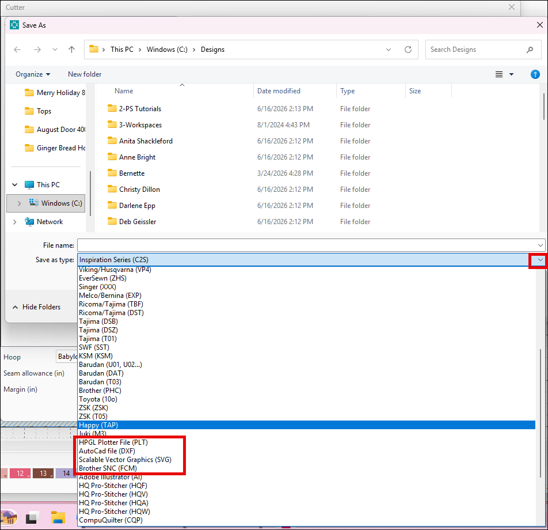Open the recent locations chevron

[x=55, y=50]
